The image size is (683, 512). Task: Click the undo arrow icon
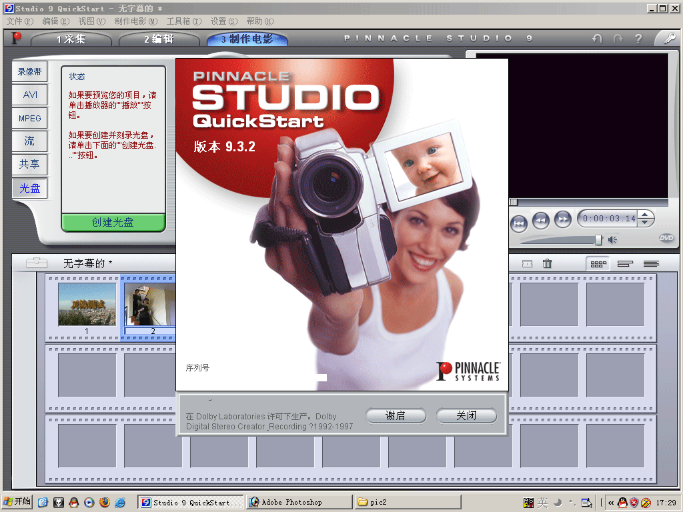(597, 39)
